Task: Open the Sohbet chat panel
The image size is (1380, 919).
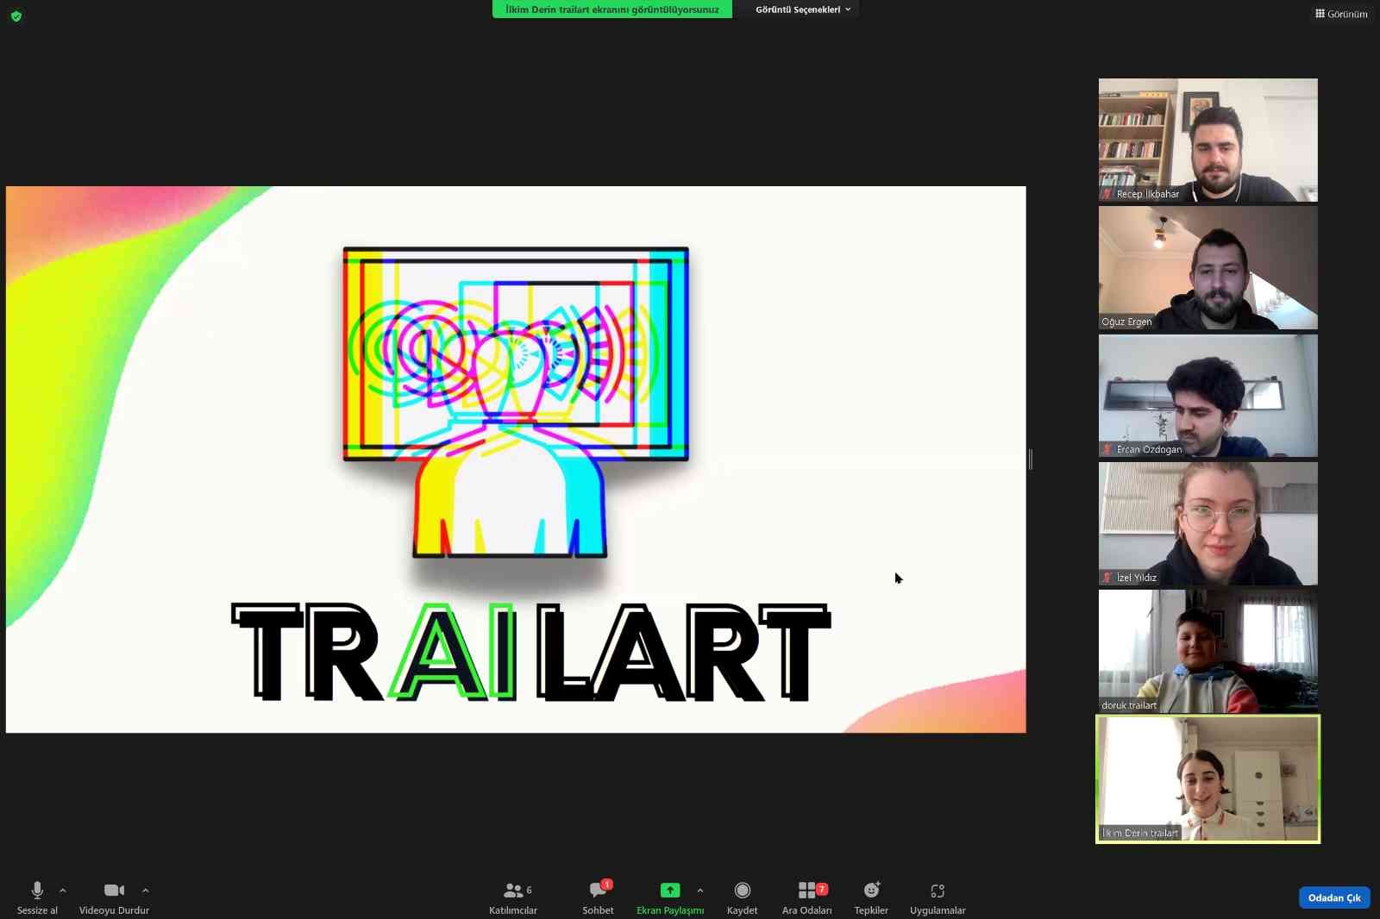Action: tap(598, 891)
